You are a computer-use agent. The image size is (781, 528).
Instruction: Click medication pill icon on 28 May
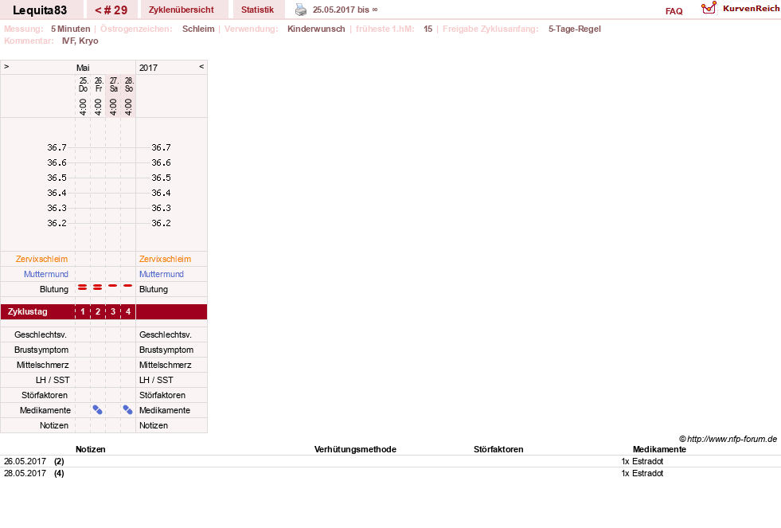pos(128,410)
